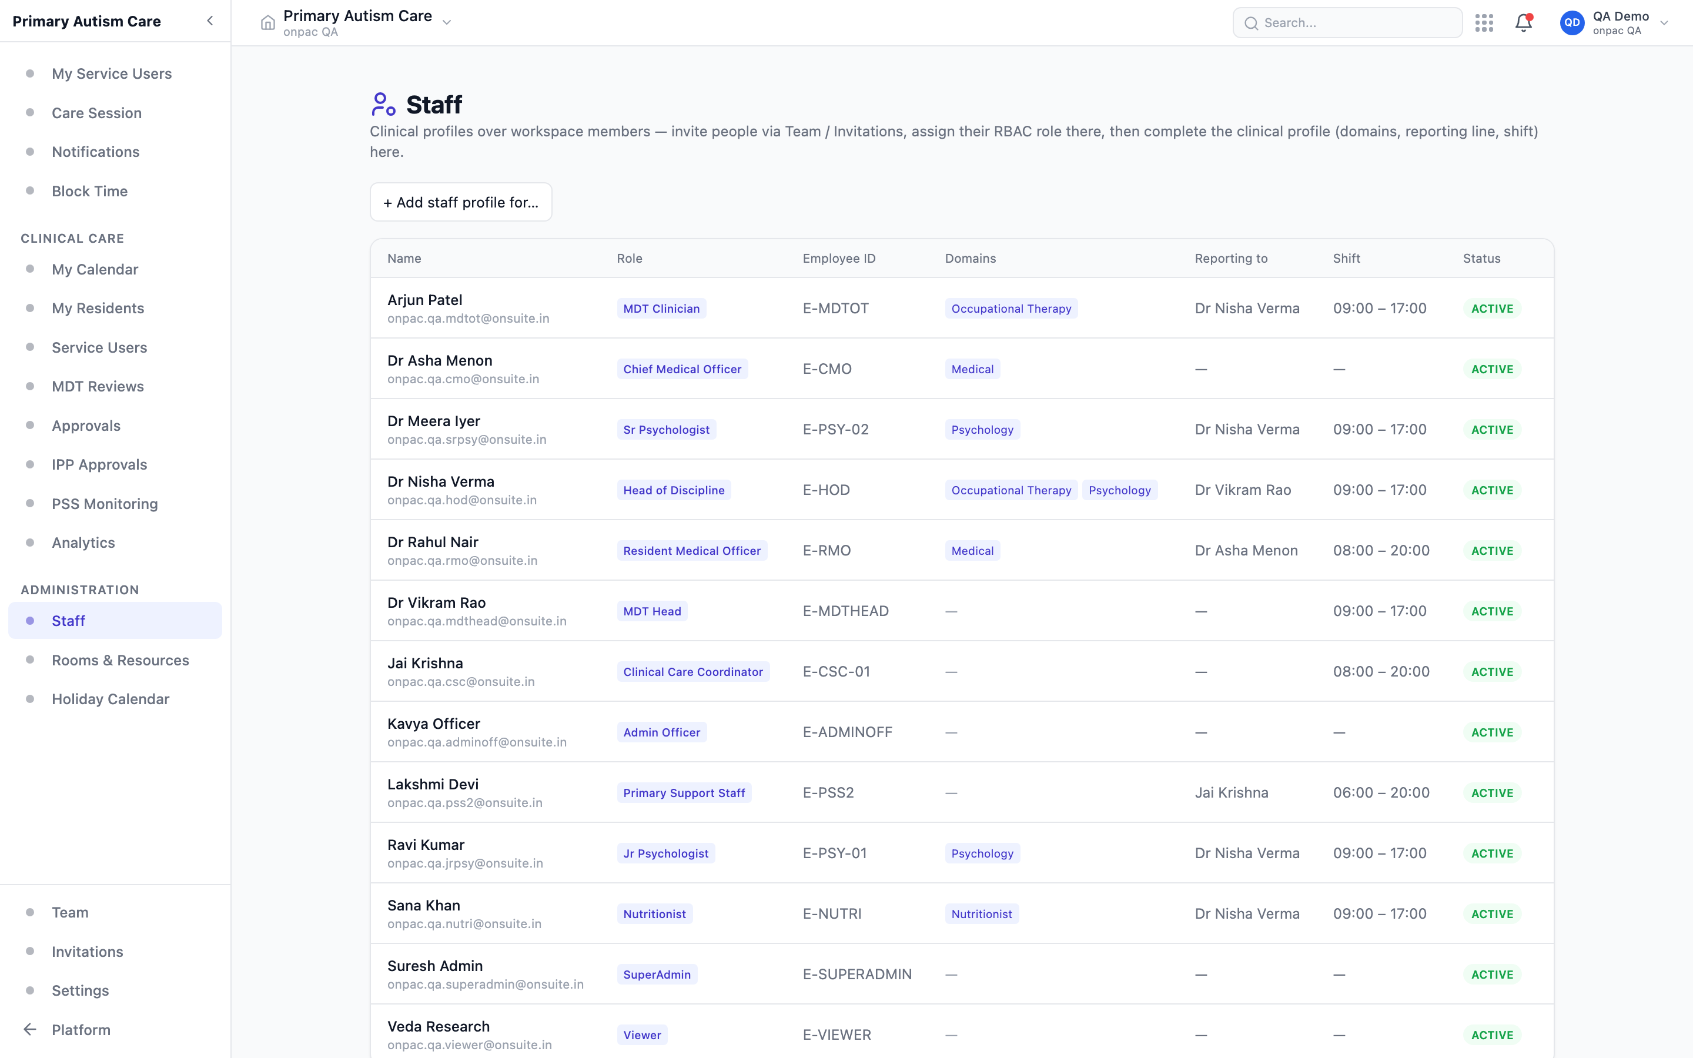The height and width of the screenshot is (1058, 1693).
Task: Click ACTIVE status for Kavya Officer
Action: coord(1491,732)
